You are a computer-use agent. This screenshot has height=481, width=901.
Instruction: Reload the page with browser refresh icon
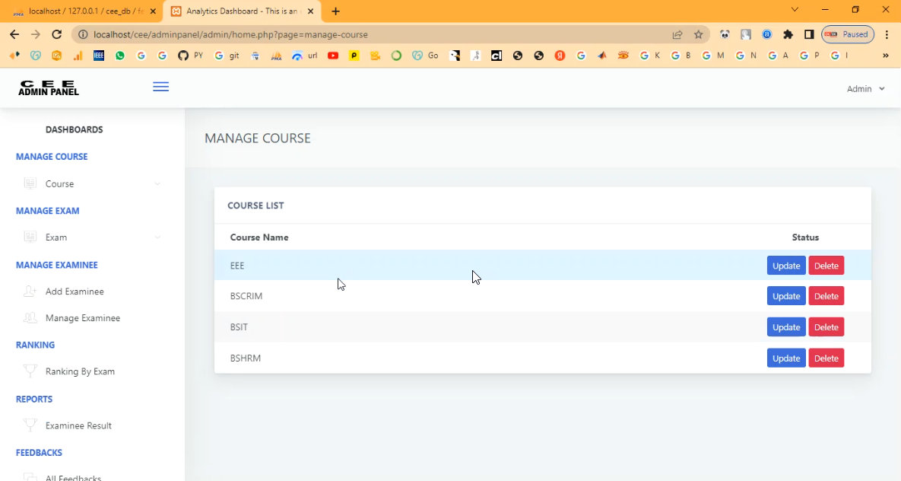(x=56, y=34)
